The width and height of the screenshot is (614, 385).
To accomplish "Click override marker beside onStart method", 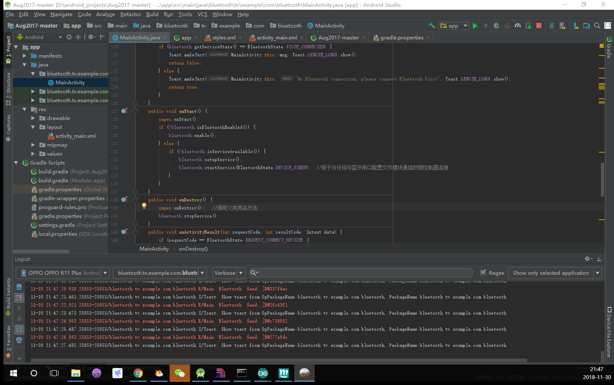I will point(124,111).
